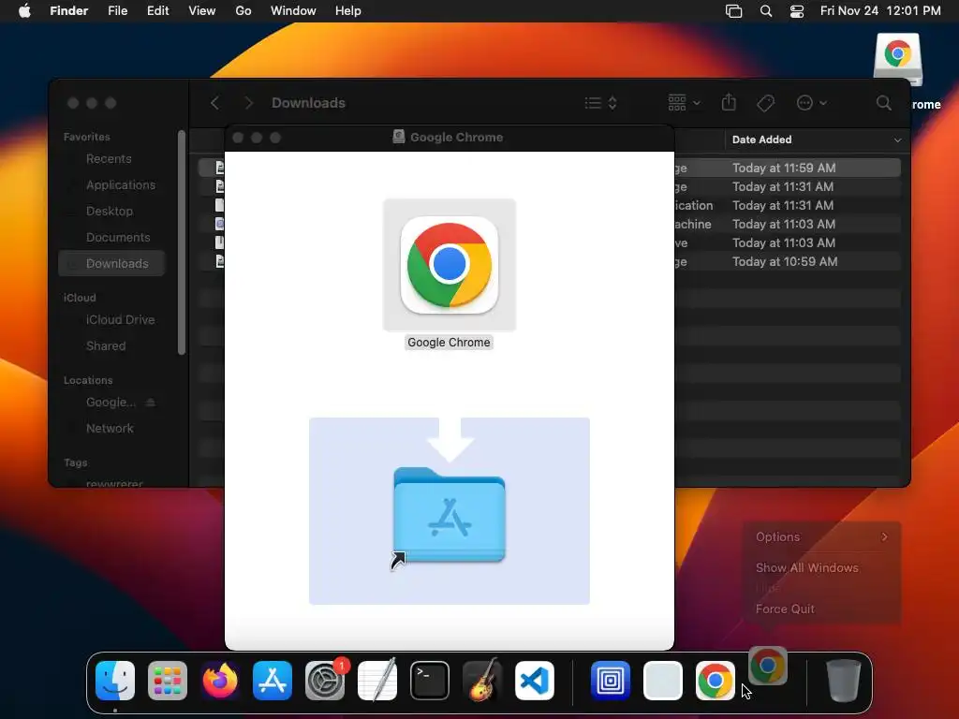
Task: Click Share button in Downloads toolbar
Action: click(729, 103)
